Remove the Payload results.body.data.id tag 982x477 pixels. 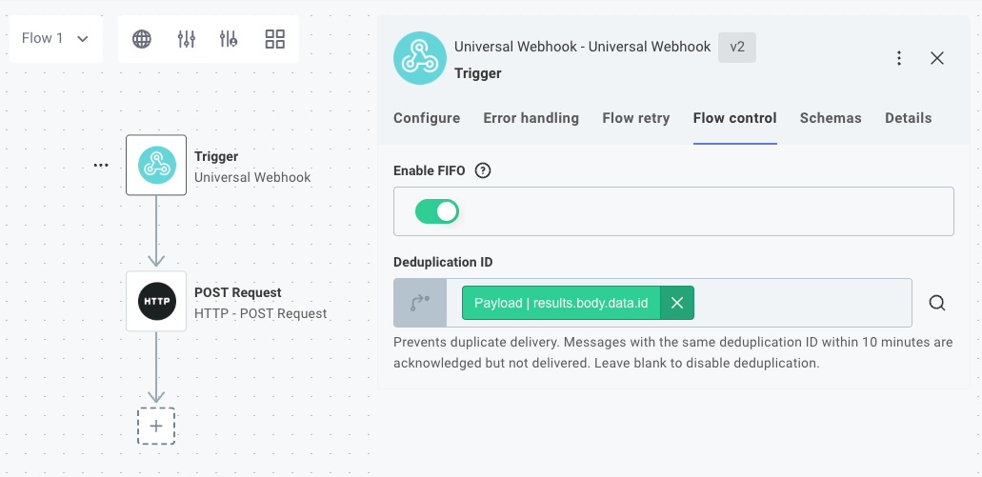click(x=677, y=303)
